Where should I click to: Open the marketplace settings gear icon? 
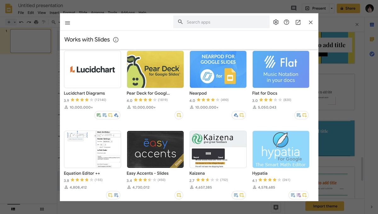pos(276,22)
